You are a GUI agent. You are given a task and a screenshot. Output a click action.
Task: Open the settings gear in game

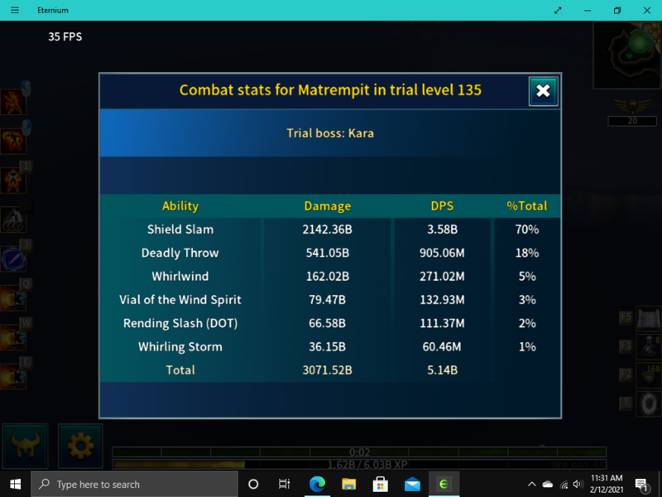pos(80,446)
